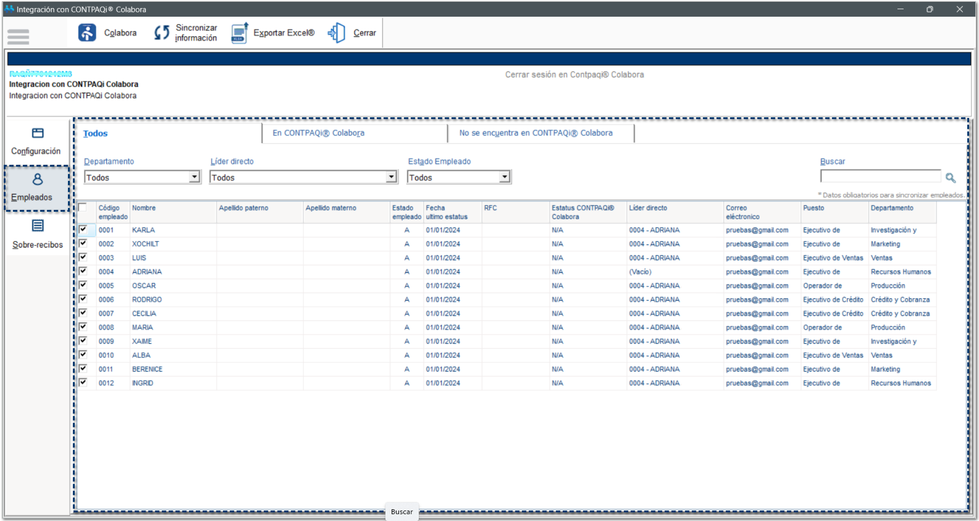The image size is (979, 521).
Task: Open the hamburger menu icon
Action: click(19, 37)
